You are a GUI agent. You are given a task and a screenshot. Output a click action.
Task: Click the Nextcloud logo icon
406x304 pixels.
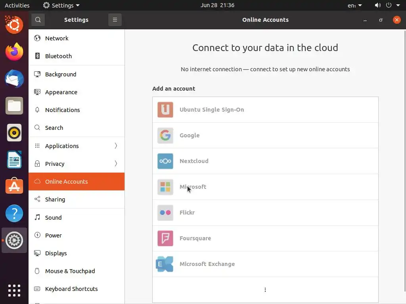(165, 161)
